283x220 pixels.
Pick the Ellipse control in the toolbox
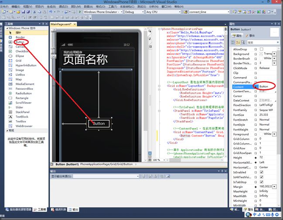point(20,56)
